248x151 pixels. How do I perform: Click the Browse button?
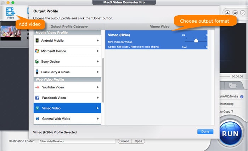pos(124,141)
